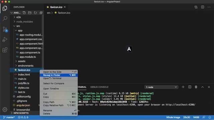Screen dimensions: 214x120
Task: Choose Delete from context menu
Action: point(59,114)
